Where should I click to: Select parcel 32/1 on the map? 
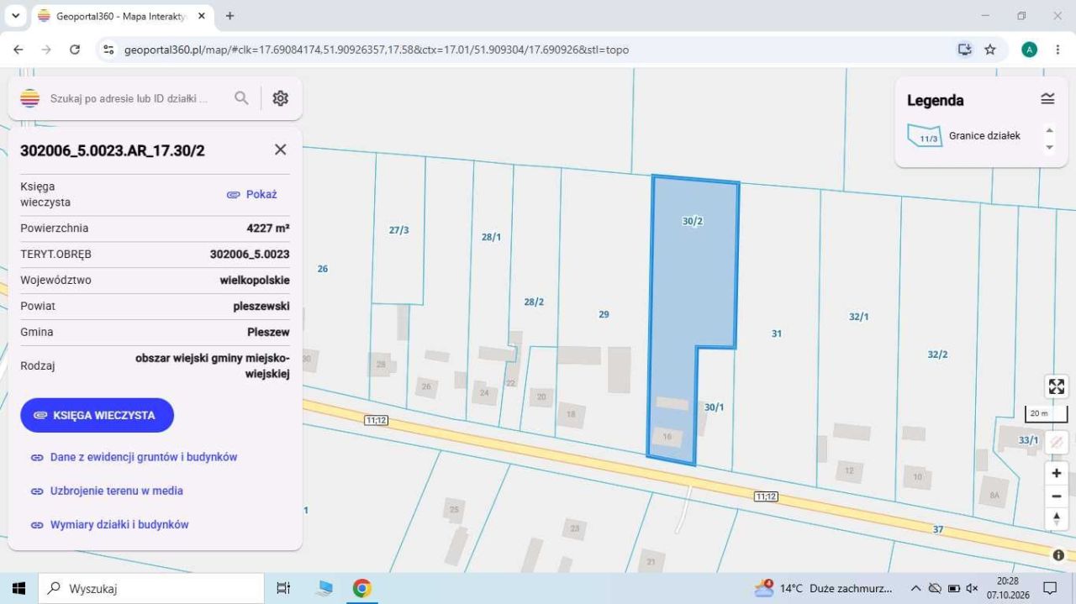coord(858,317)
